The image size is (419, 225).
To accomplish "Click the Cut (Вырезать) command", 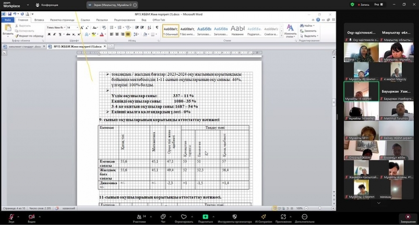I will click(23, 26).
